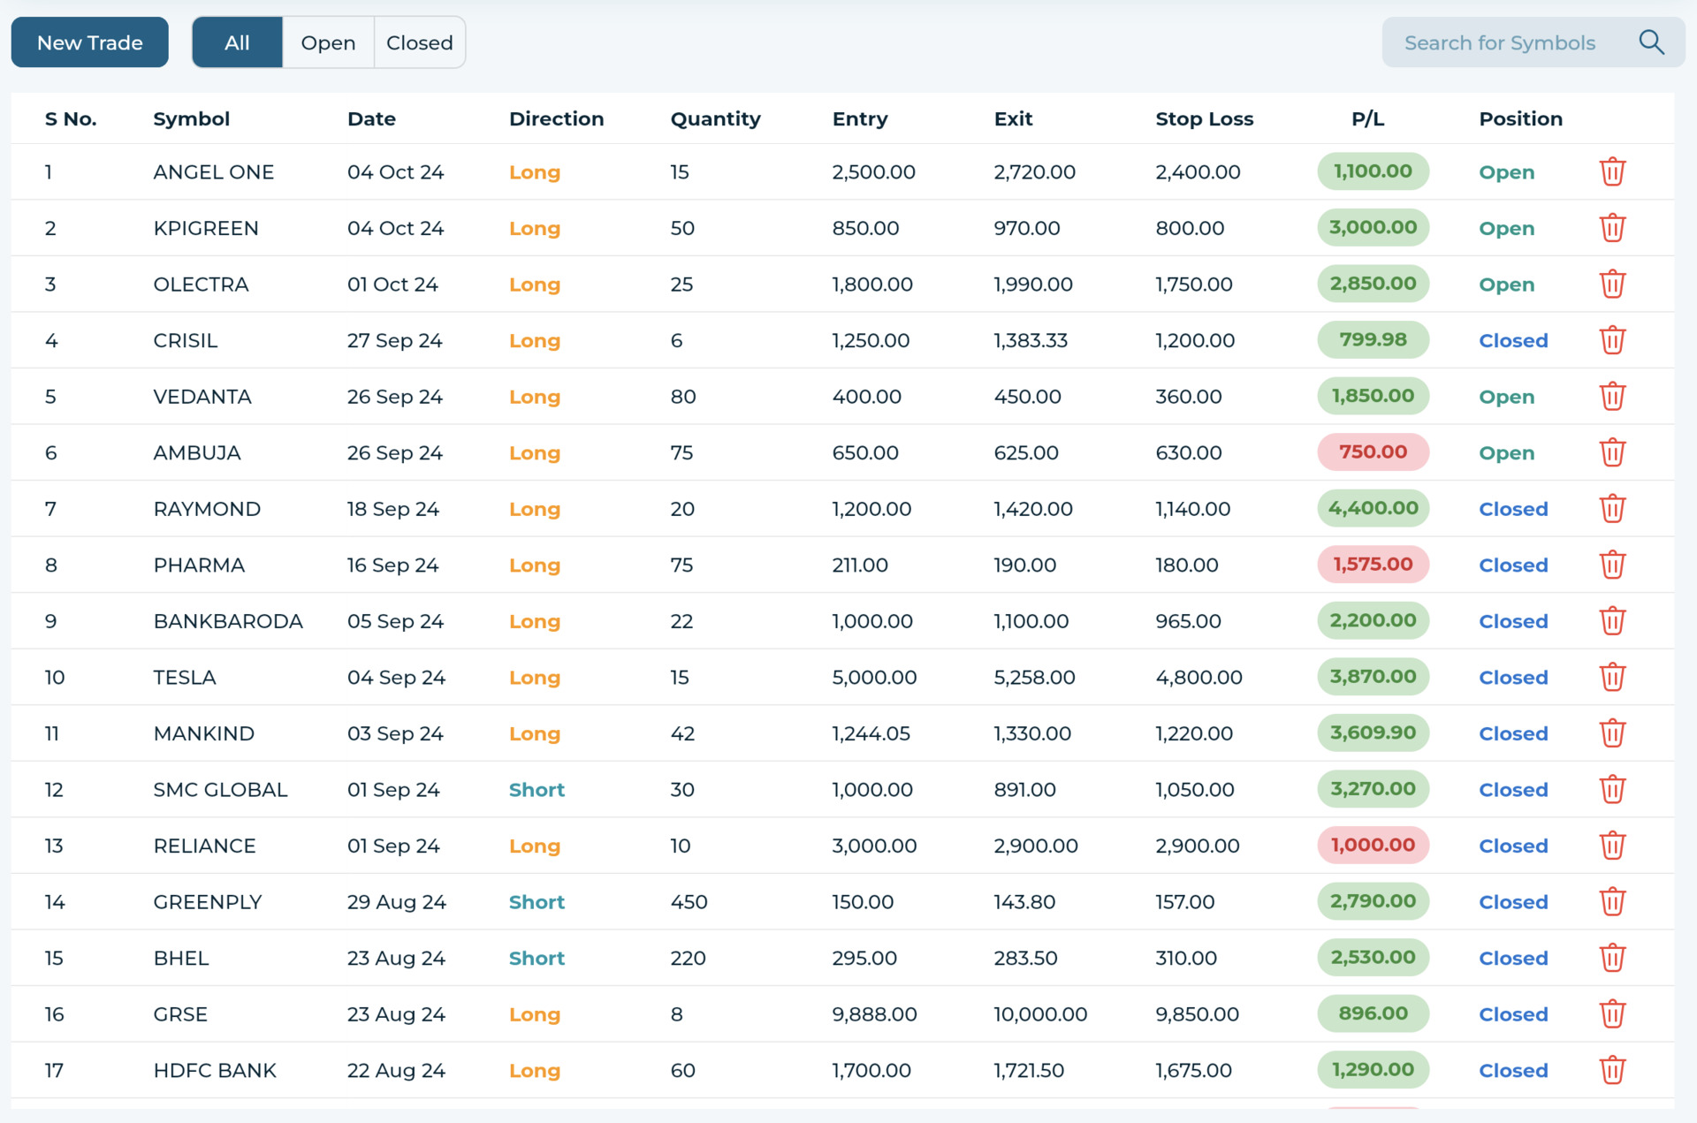Delete the VEDANTA trade
Viewport: 1697px width, 1123px height.
tap(1612, 396)
